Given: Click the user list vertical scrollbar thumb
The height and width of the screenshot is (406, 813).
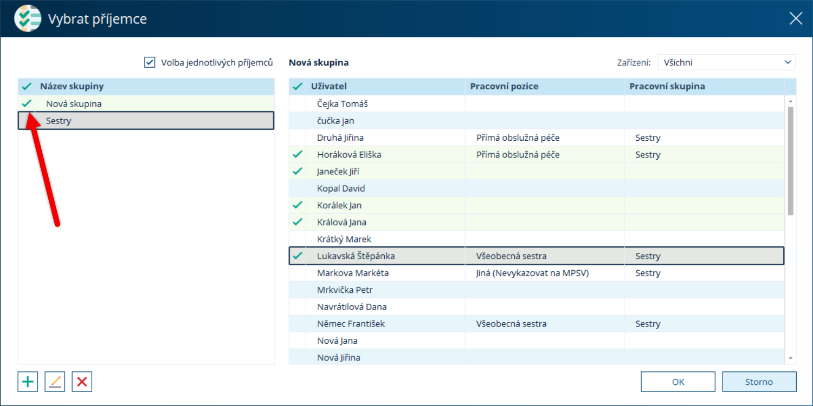Looking at the screenshot, I should (x=790, y=161).
